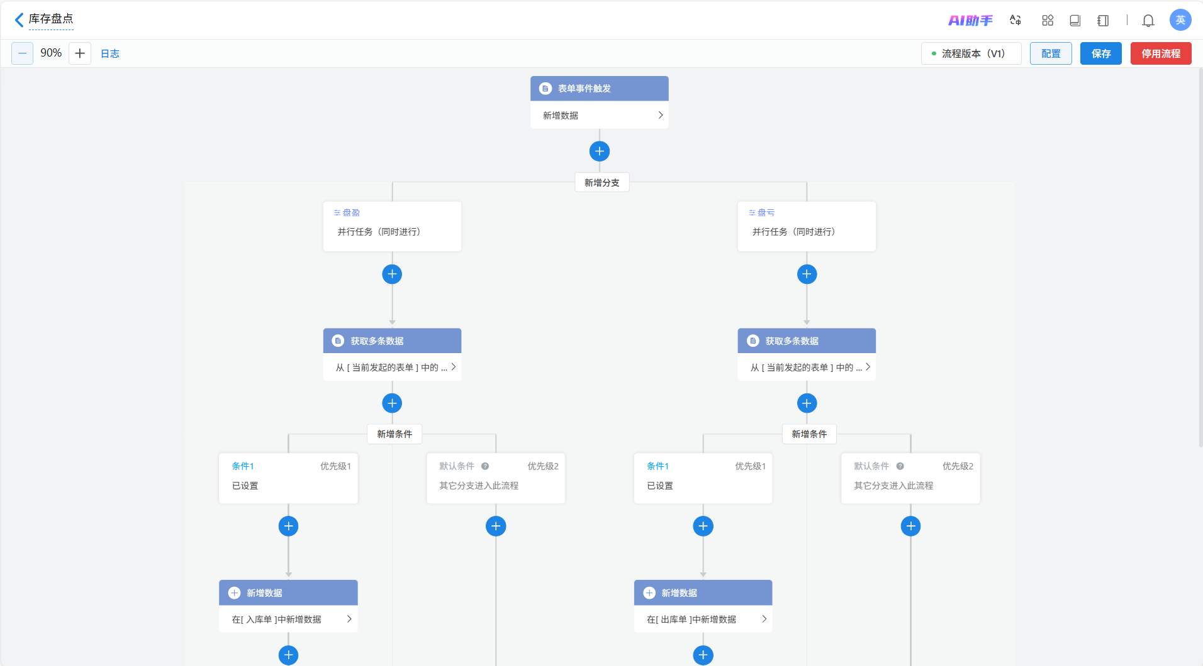Zoom in with the plus button

click(x=80, y=53)
